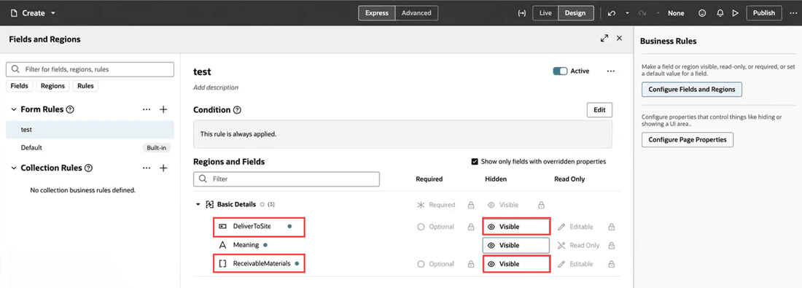802x288 pixels.
Task: Toggle ReceivableMaterials Visible setting
Action: coord(516,264)
